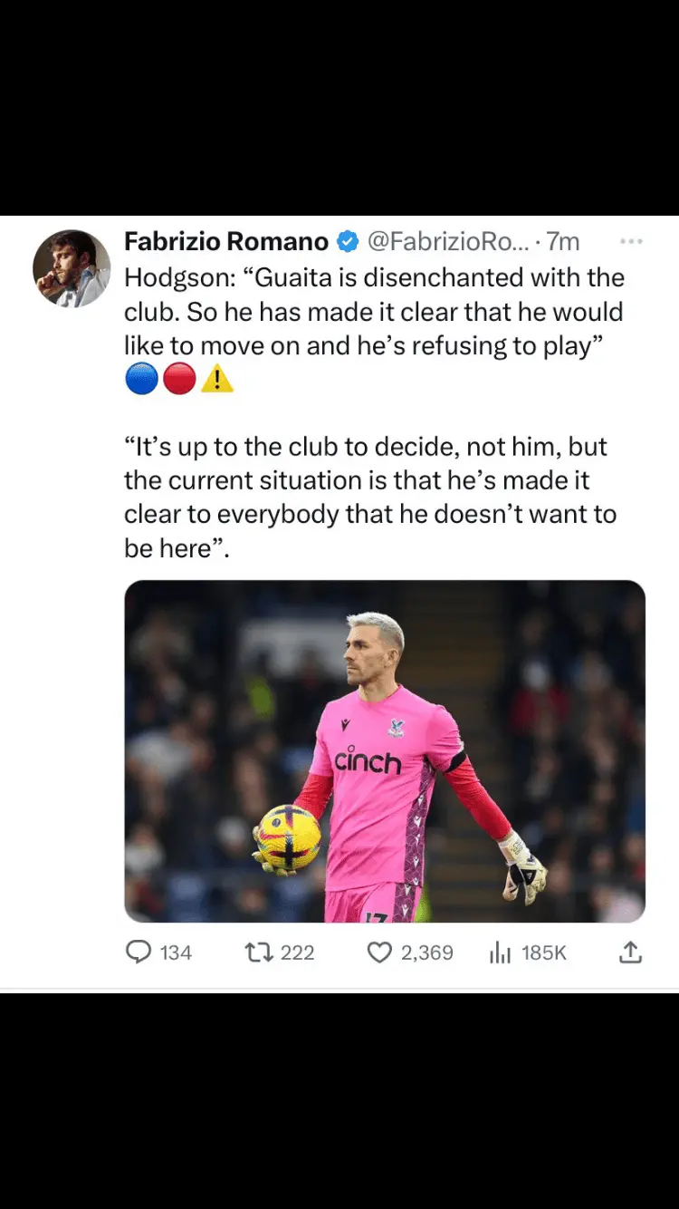This screenshot has height=1209, width=679.
Task: Click the blue verified badge
Action: pyautogui.click(x=348, y=242)
